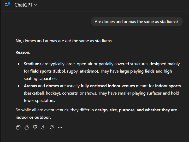Open more actions ellipsis menu
Image resolution: width=189 pixels, height=142 pixels.
click(60, 127)
